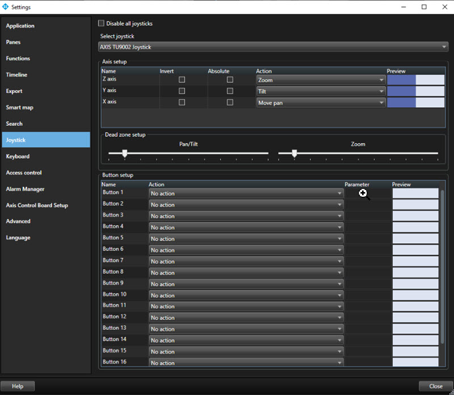The width and height of the screenshot is (454, 395).
Task: Toggle Invert checkbox for X axis
Action: coord(182,103)
